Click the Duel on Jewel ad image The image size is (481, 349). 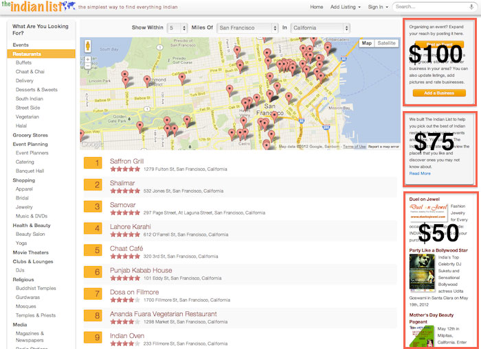[x=428, y=212]
